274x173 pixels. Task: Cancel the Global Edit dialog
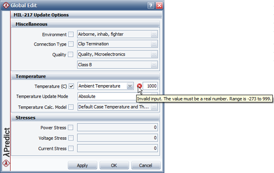[145, 165]
